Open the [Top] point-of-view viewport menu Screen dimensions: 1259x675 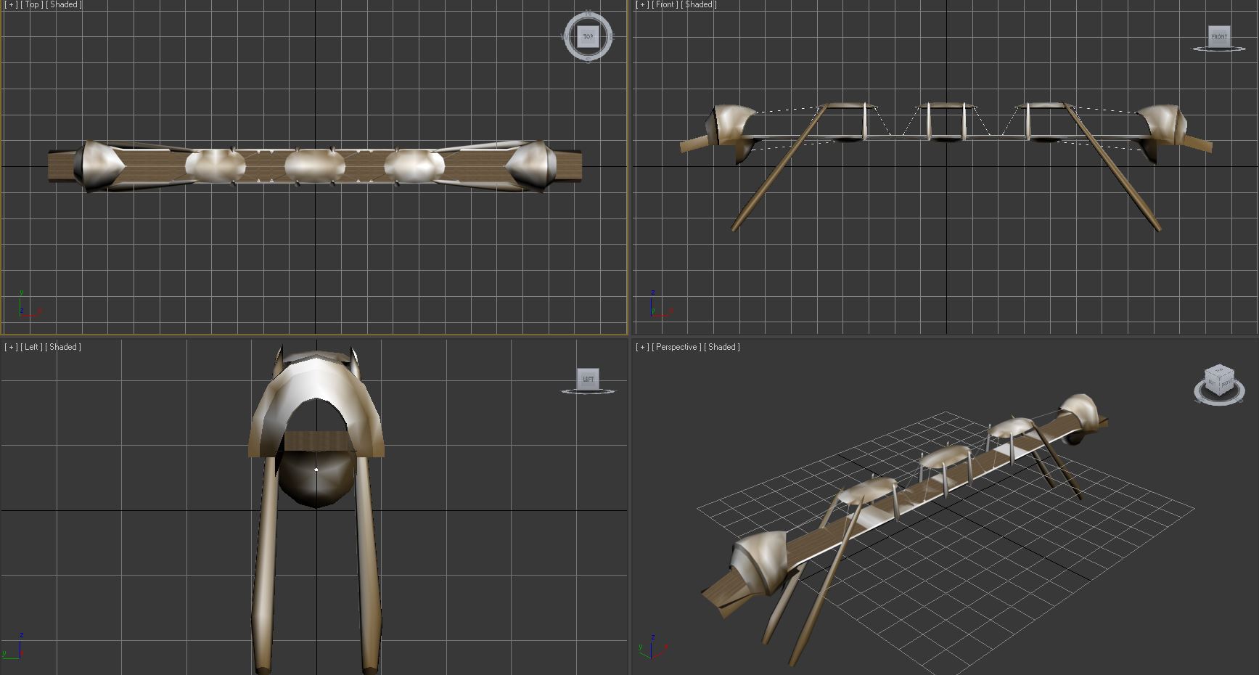click(x=32, y=5)
